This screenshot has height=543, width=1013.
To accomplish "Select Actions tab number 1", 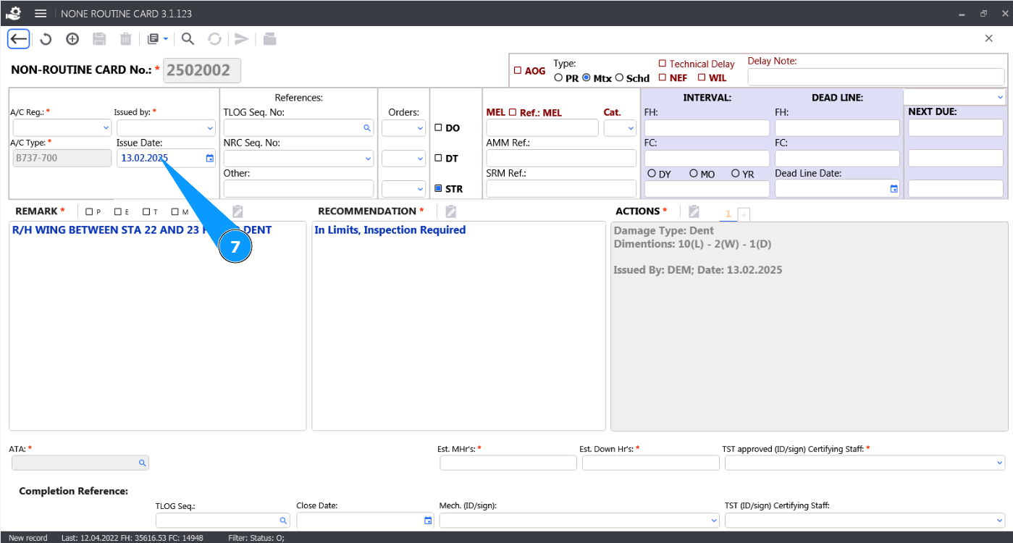I will 728,214.
